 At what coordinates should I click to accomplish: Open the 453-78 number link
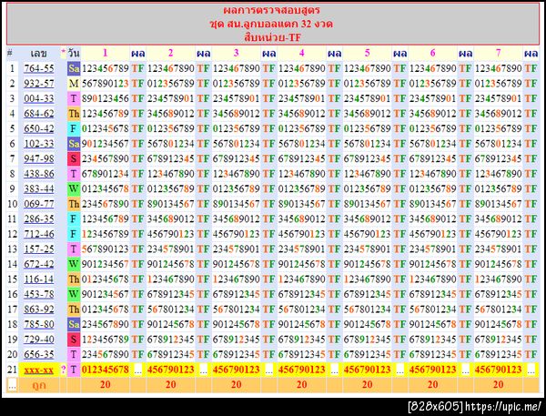(38, 294)
